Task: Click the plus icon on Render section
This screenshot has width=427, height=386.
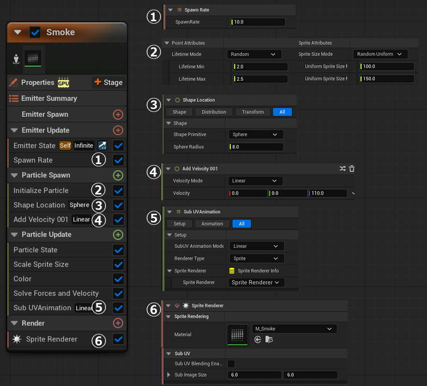Action: tap(118, 323)
